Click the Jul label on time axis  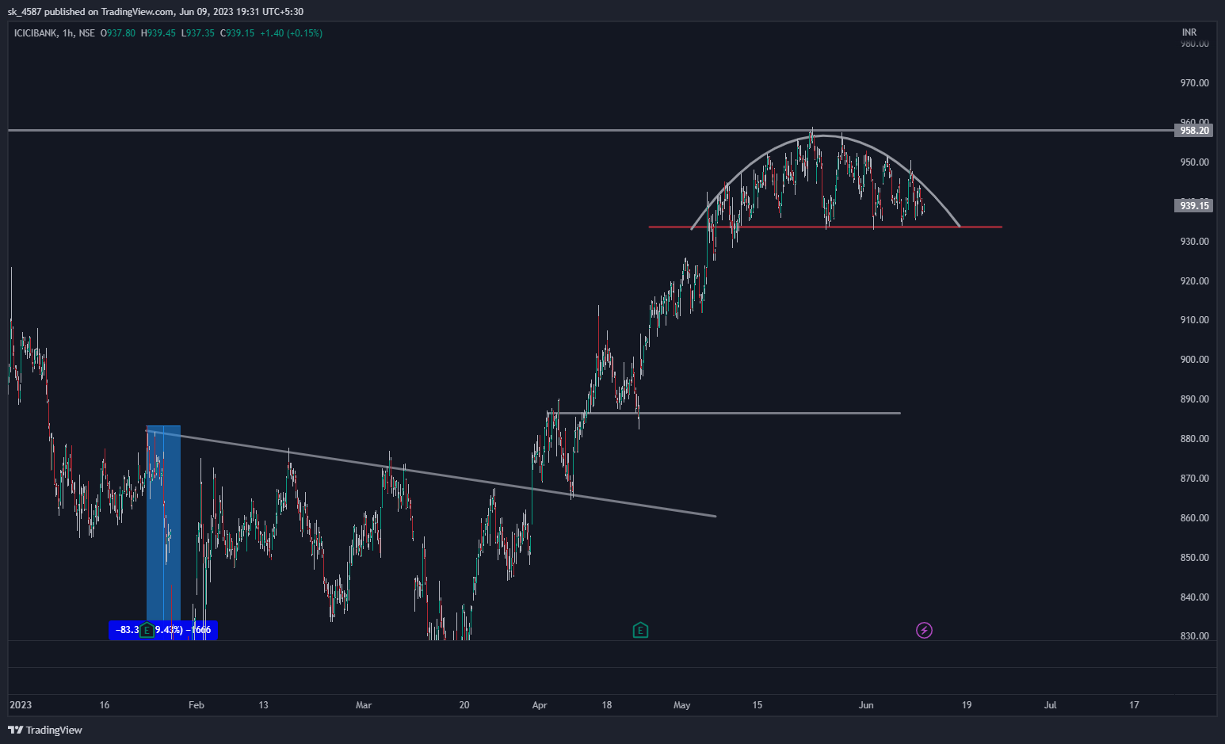pos(1051,705)
